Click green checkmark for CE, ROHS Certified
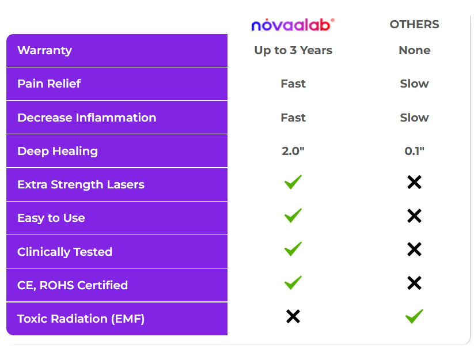The height and width of the screenshot is (348, 474). point(293,283)
